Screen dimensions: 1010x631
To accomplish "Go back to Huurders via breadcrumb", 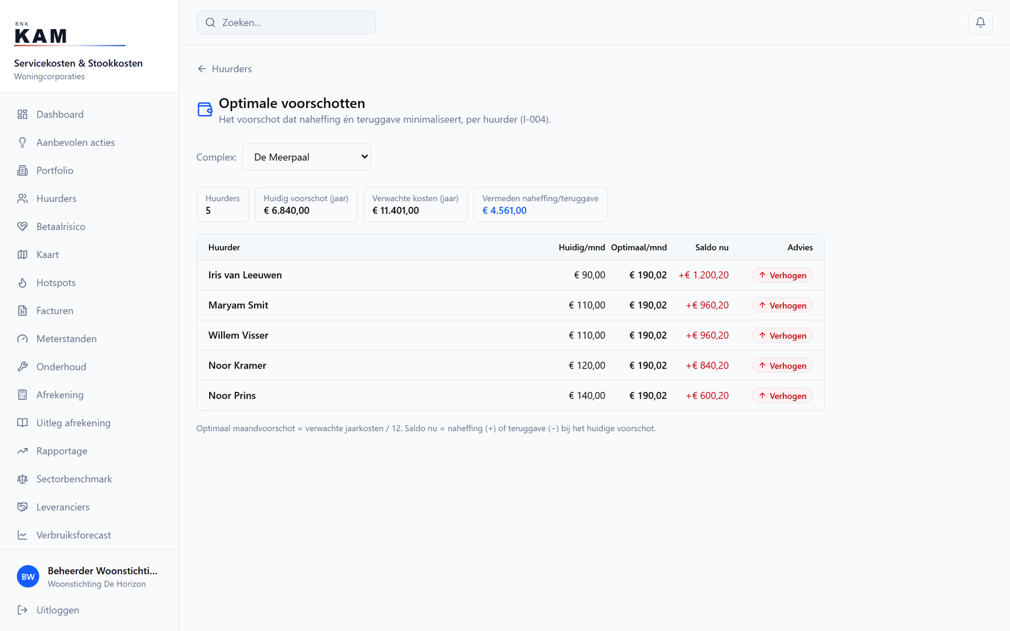I will tap(225, 69).
